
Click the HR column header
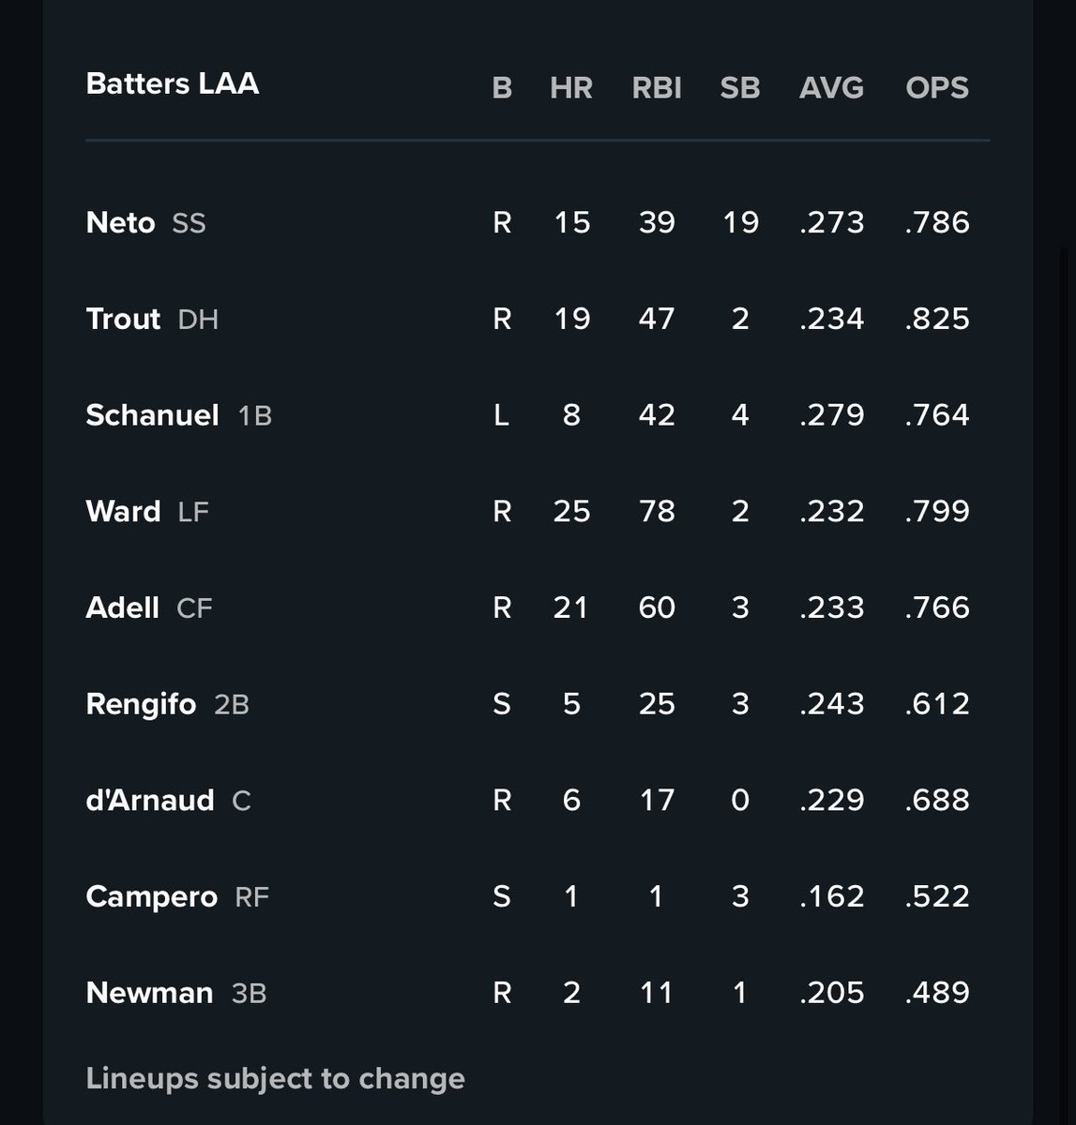[x=571, y=87]
